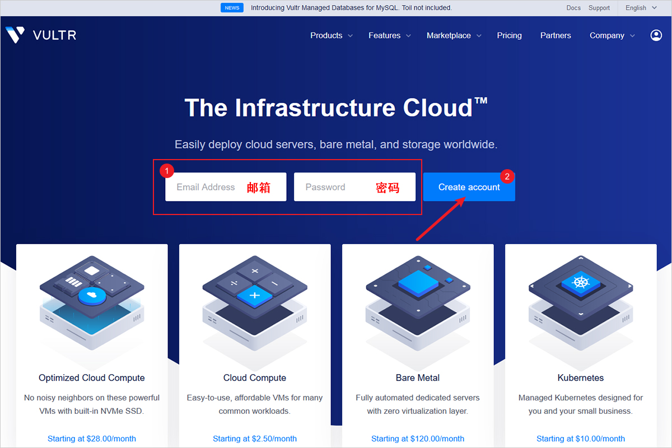672x448 pixels.
Task: Click 'Easily deploy cloud servers' tagline
Action: click(336, 144)
